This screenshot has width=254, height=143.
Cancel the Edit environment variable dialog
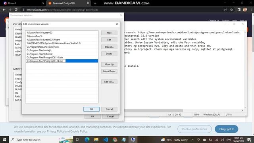tap(109, 109)
